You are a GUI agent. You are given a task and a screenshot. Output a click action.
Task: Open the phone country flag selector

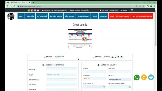(85, 79)
